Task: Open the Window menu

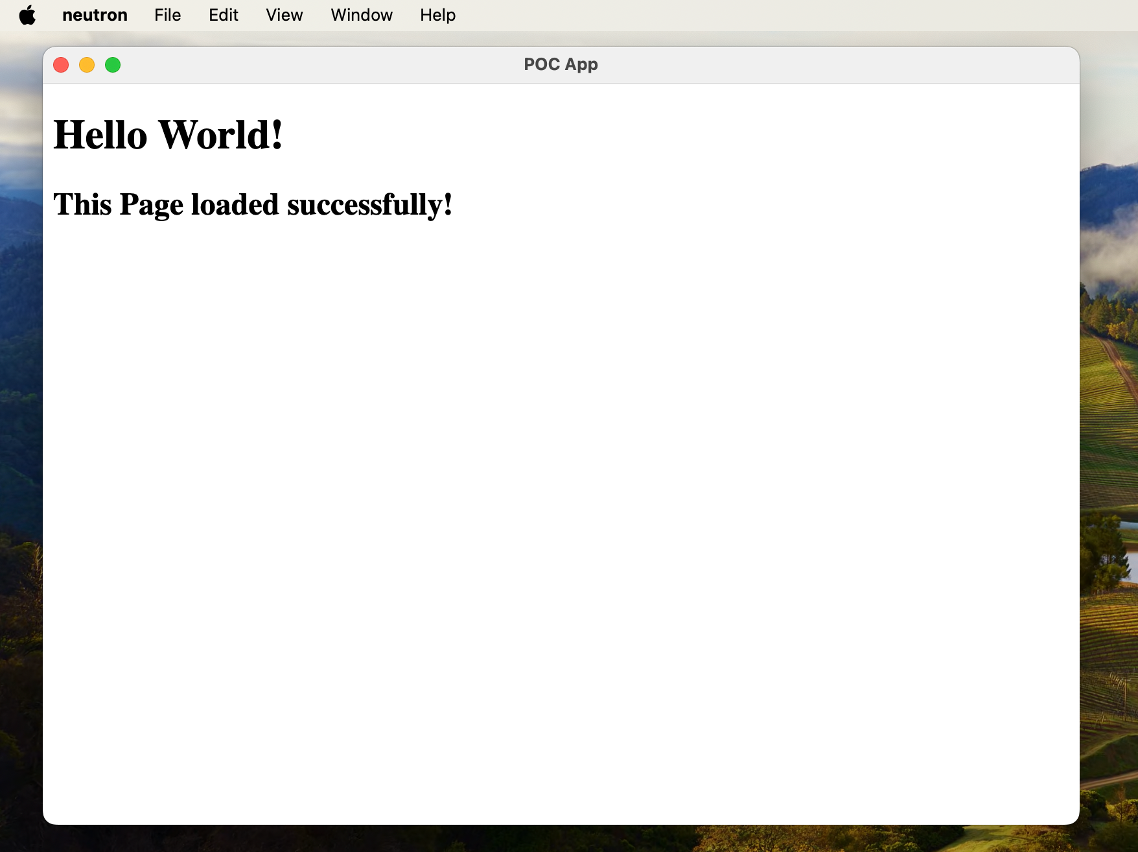Action: coord(361,15)
